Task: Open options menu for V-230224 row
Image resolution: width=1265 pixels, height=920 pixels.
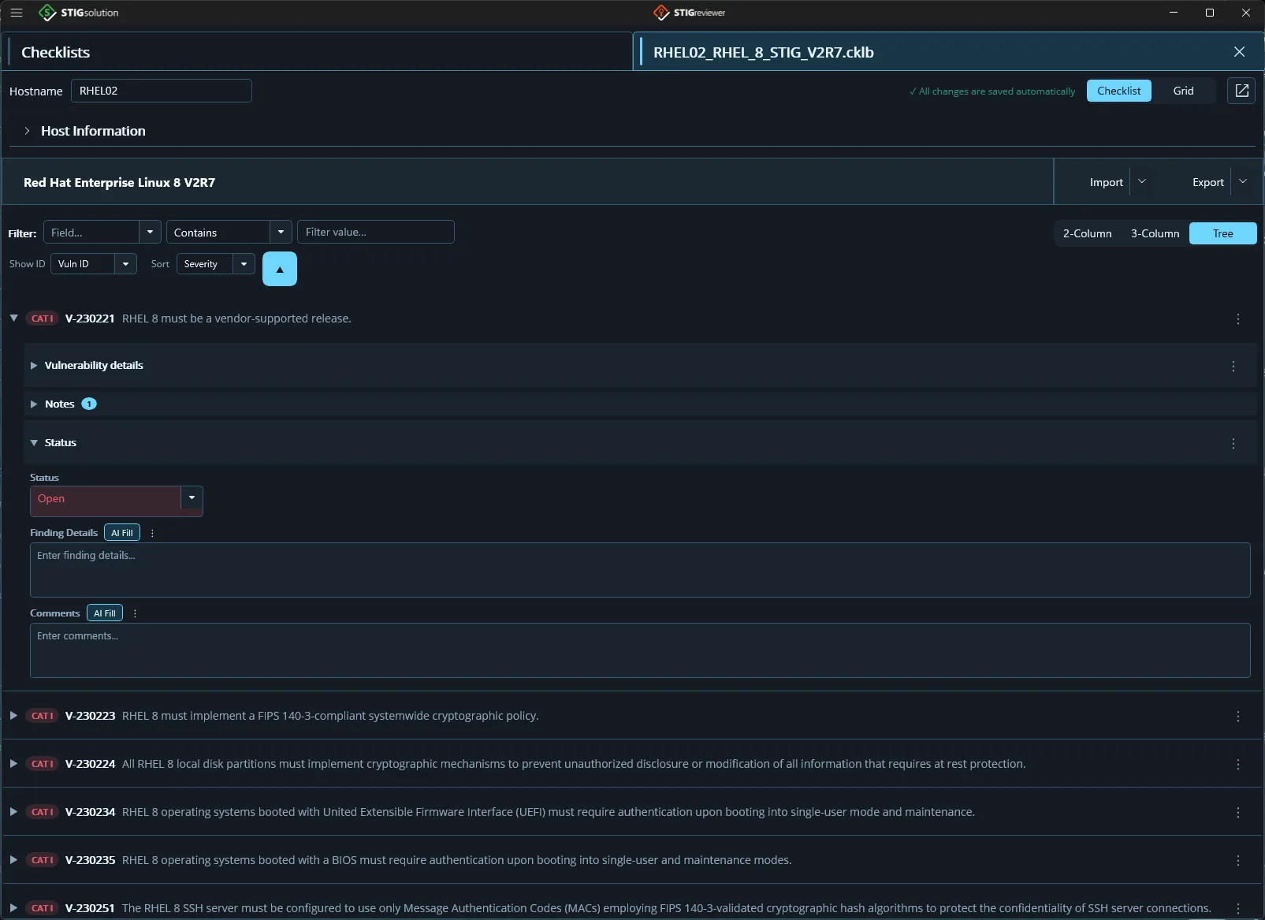Action: pyautogui.click(x=1237, y=765)
